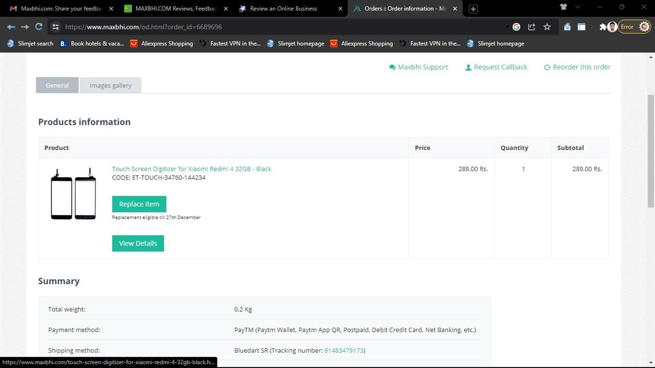Click the Summary heading
The image size is (655, 368).
pos(59,281)
